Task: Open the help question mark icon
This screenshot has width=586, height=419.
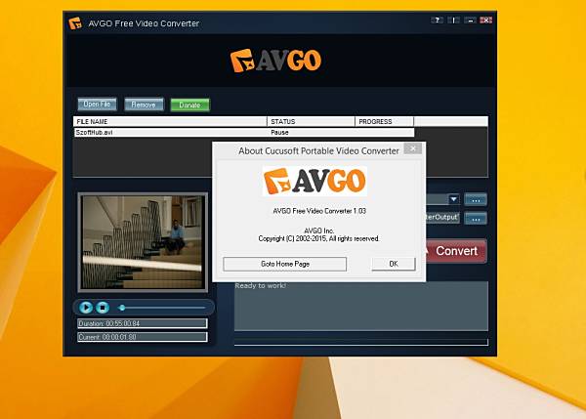Action: point(437,21)
